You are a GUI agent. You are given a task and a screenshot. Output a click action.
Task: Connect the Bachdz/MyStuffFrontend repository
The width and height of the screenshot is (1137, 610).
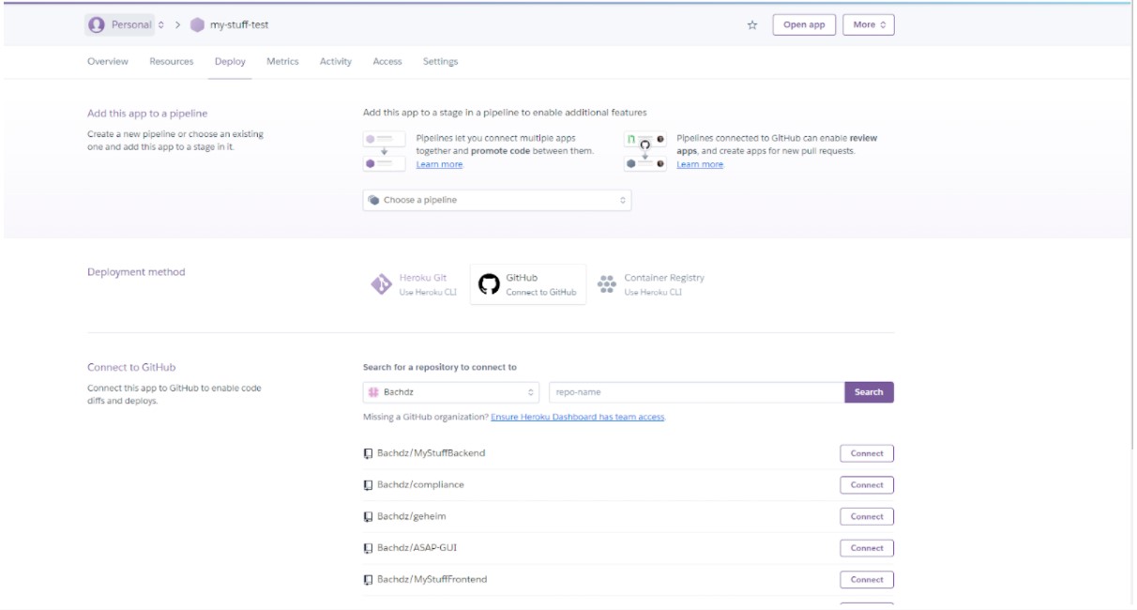(867, 580)
